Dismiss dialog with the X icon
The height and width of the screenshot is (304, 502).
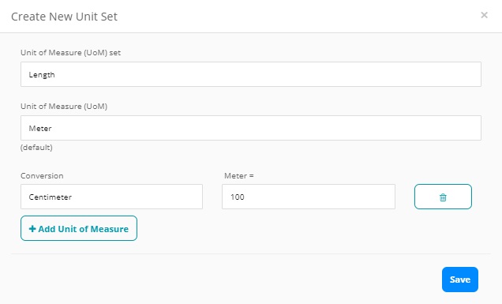484,15
